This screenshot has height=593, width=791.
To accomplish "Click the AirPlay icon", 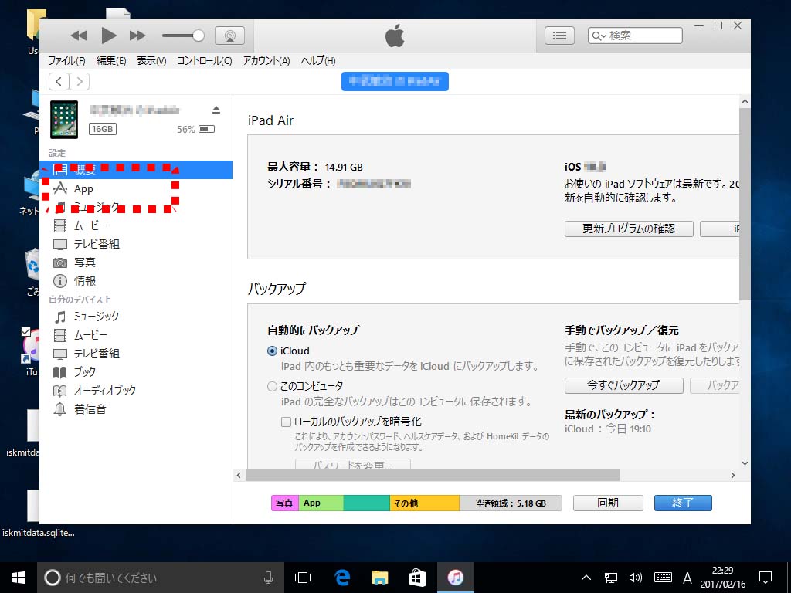I will 229,36.
